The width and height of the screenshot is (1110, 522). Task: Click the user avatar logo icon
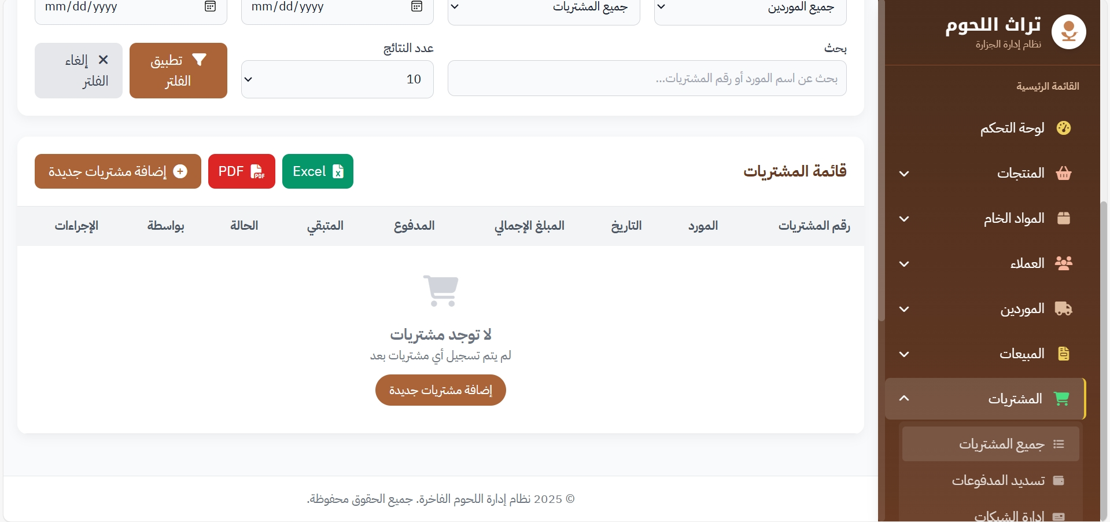tap(1068, 32)
